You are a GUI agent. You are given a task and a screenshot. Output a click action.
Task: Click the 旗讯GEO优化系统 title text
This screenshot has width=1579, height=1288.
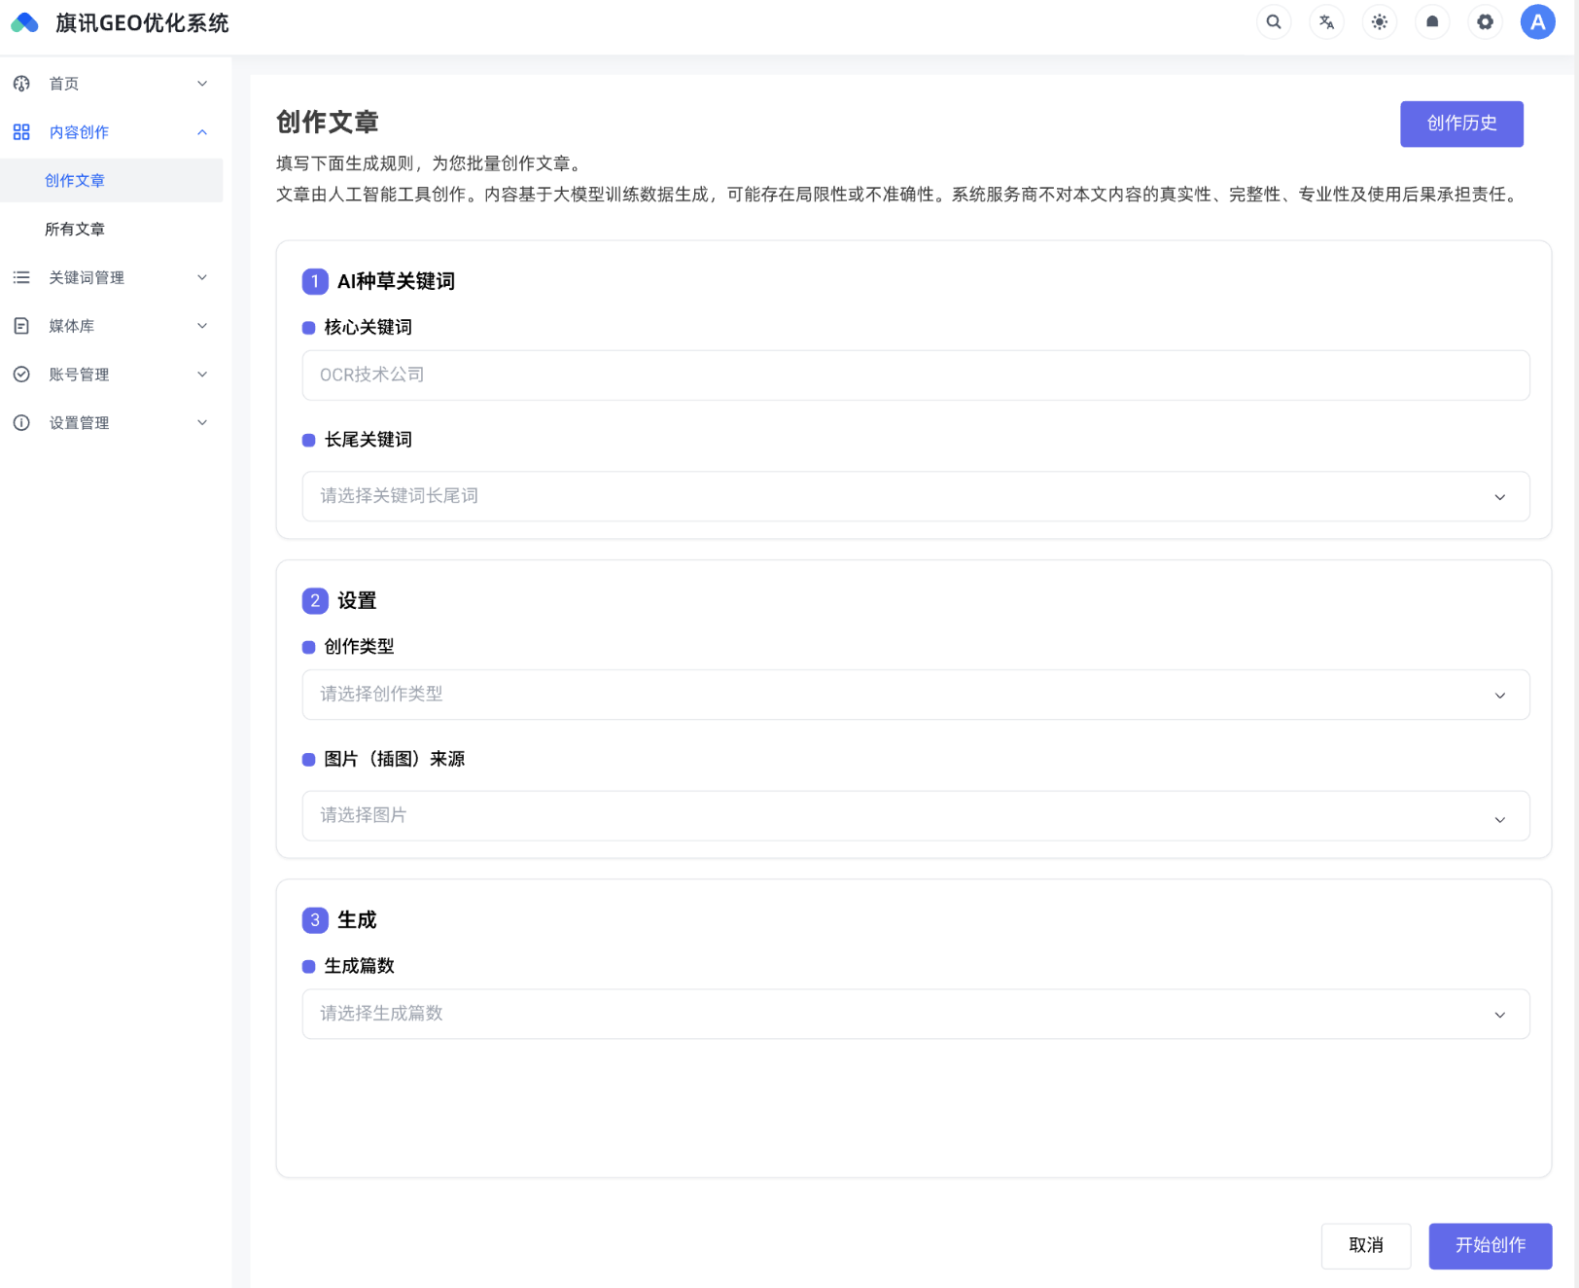[142, 23]
